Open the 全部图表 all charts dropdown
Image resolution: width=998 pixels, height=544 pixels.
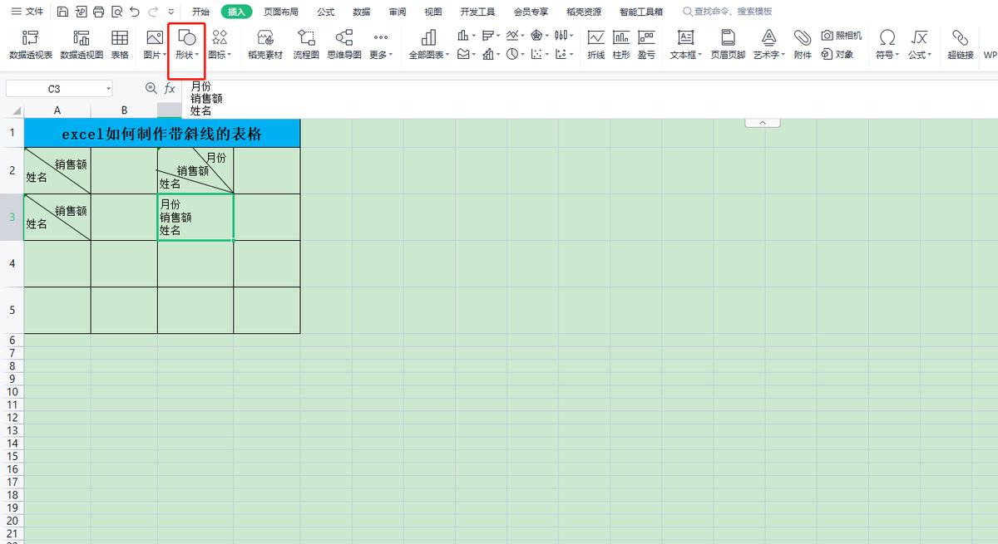pos(429,45)
